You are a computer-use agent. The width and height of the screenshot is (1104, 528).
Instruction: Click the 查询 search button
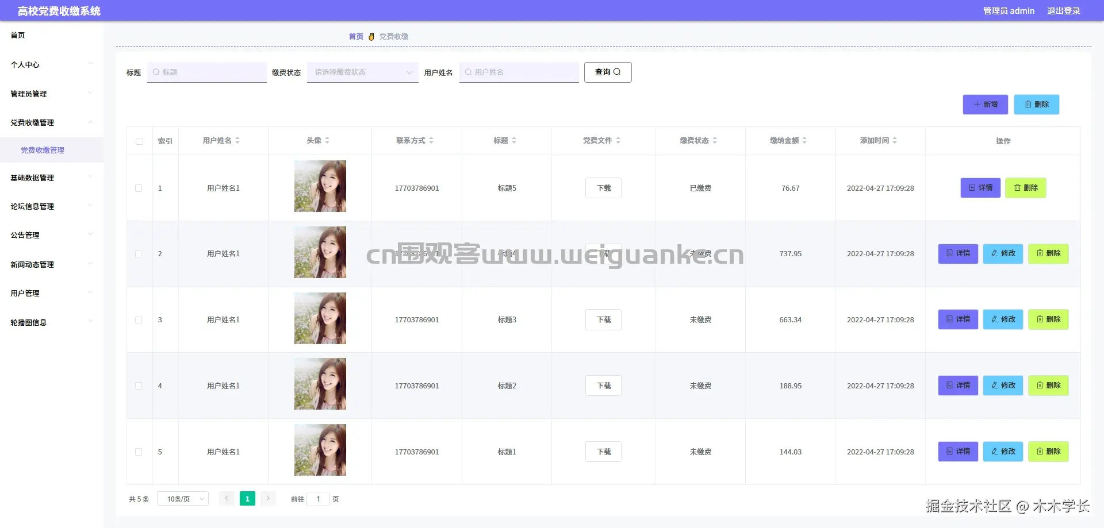click(608, 72)
